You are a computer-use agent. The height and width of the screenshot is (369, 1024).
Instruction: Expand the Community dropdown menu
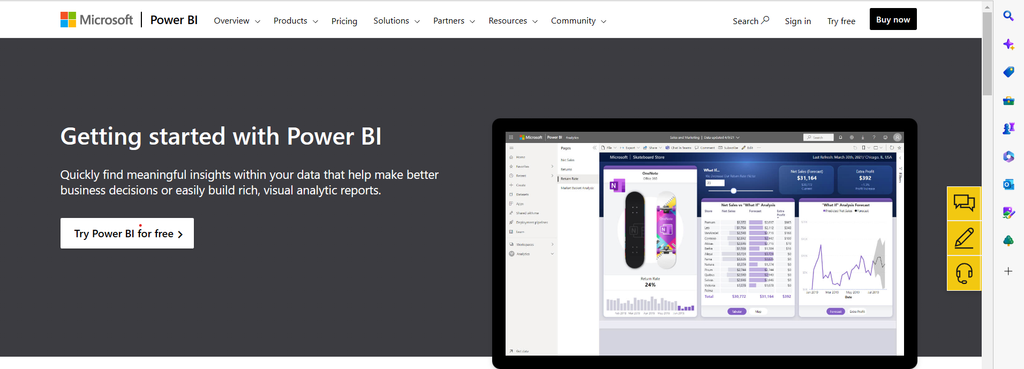pos(578,21)
